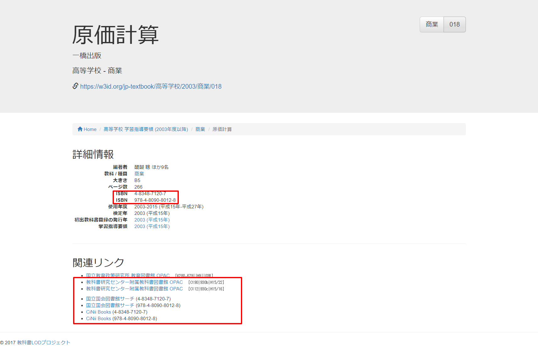Open the 商業 subject link in 詳細情報
The image size is (538, 349).
click(139, 174)
